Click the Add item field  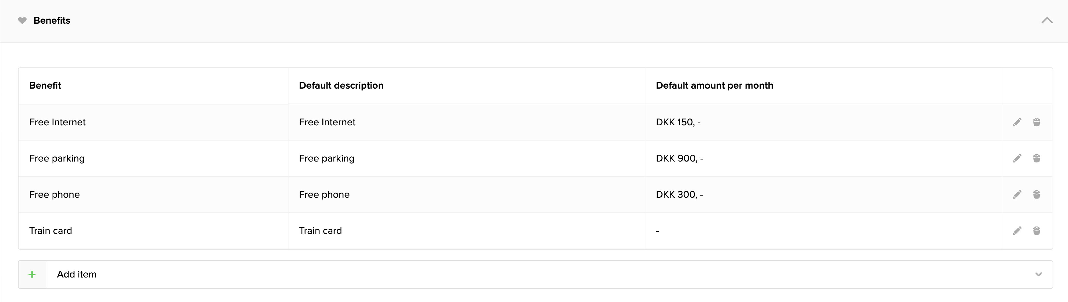click(x=497, y=274)
